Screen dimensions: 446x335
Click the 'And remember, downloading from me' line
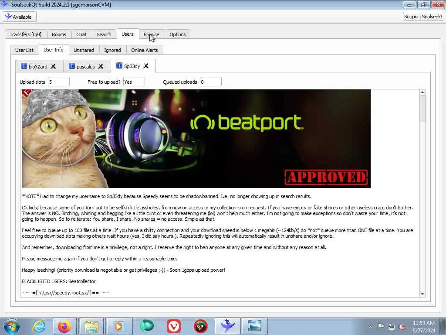(174, 247)
